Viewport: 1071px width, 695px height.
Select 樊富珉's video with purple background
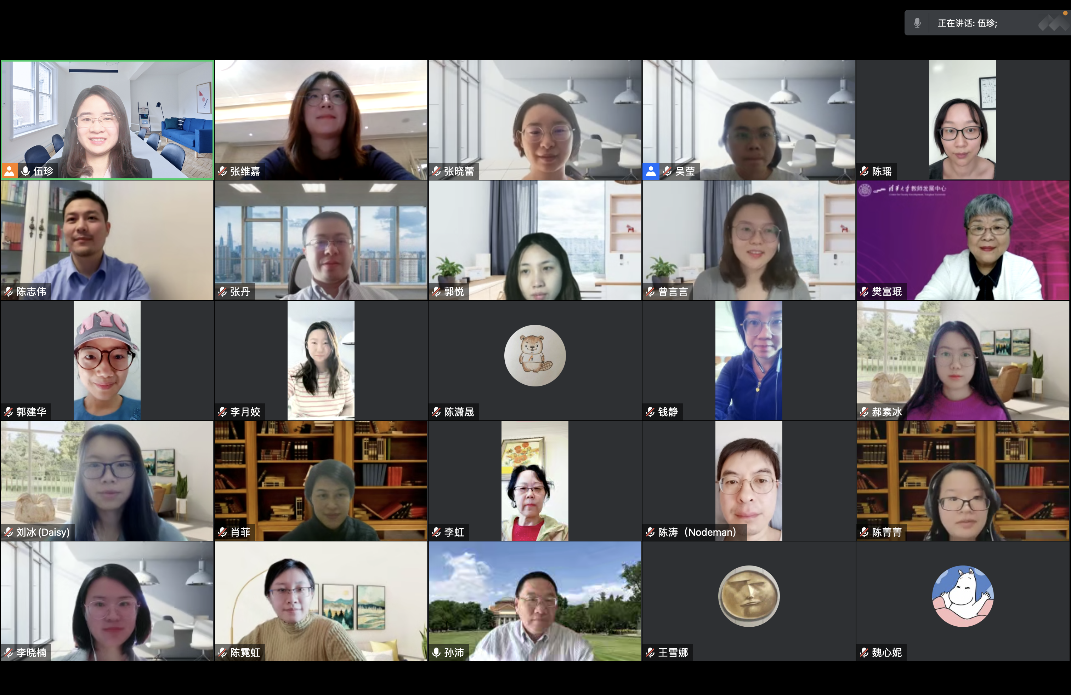(x=963, y=240)
